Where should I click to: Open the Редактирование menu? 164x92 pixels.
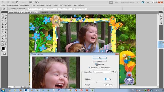[x=12, y=6]
